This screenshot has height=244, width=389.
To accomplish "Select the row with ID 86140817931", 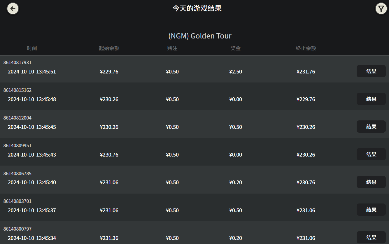I will pyautogui.click(x=17, y=62).
